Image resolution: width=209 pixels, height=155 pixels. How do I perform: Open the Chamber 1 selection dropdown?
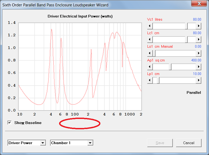tap(90, 143)
